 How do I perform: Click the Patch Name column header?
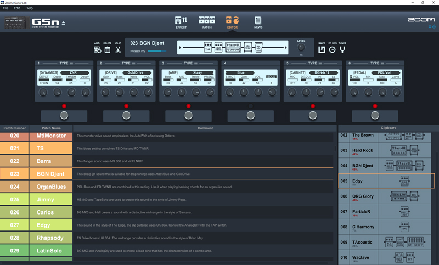51,128
